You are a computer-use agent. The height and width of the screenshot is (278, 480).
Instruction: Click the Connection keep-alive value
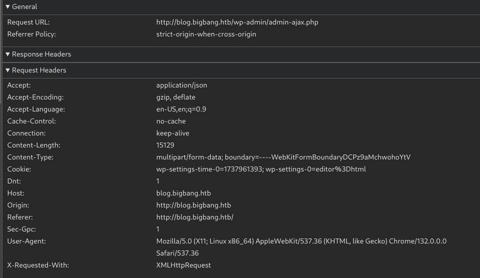172,133
